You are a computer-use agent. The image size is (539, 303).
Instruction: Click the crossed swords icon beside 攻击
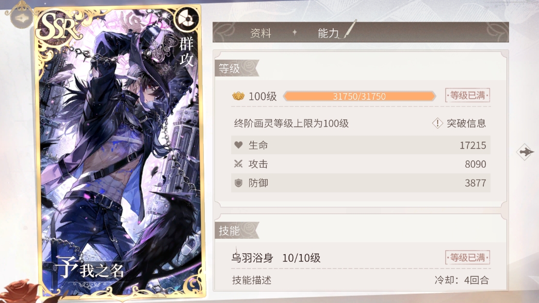click(238, 164)
